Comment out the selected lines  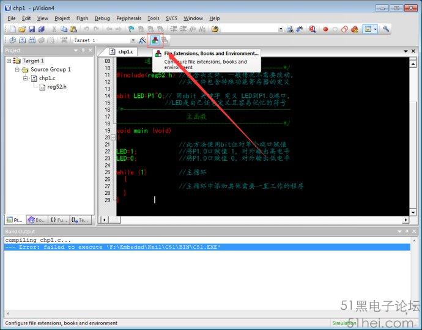(x=193, y=29)
